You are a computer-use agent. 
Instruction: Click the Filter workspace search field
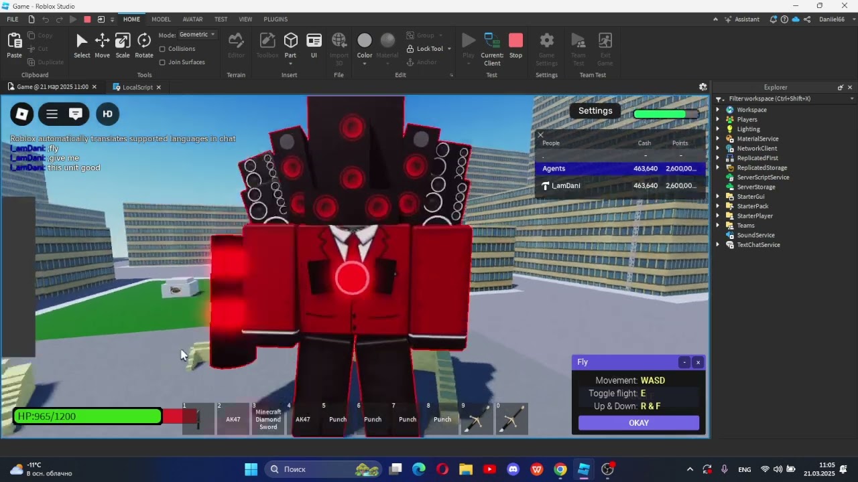coord(785,98)
